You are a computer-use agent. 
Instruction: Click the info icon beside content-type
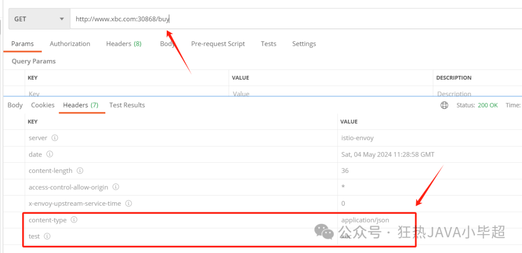74,220
